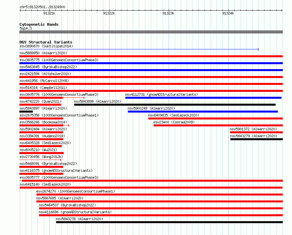
Task: Click the thin blue line under esv3890670
Action: [x=139, y=49]
